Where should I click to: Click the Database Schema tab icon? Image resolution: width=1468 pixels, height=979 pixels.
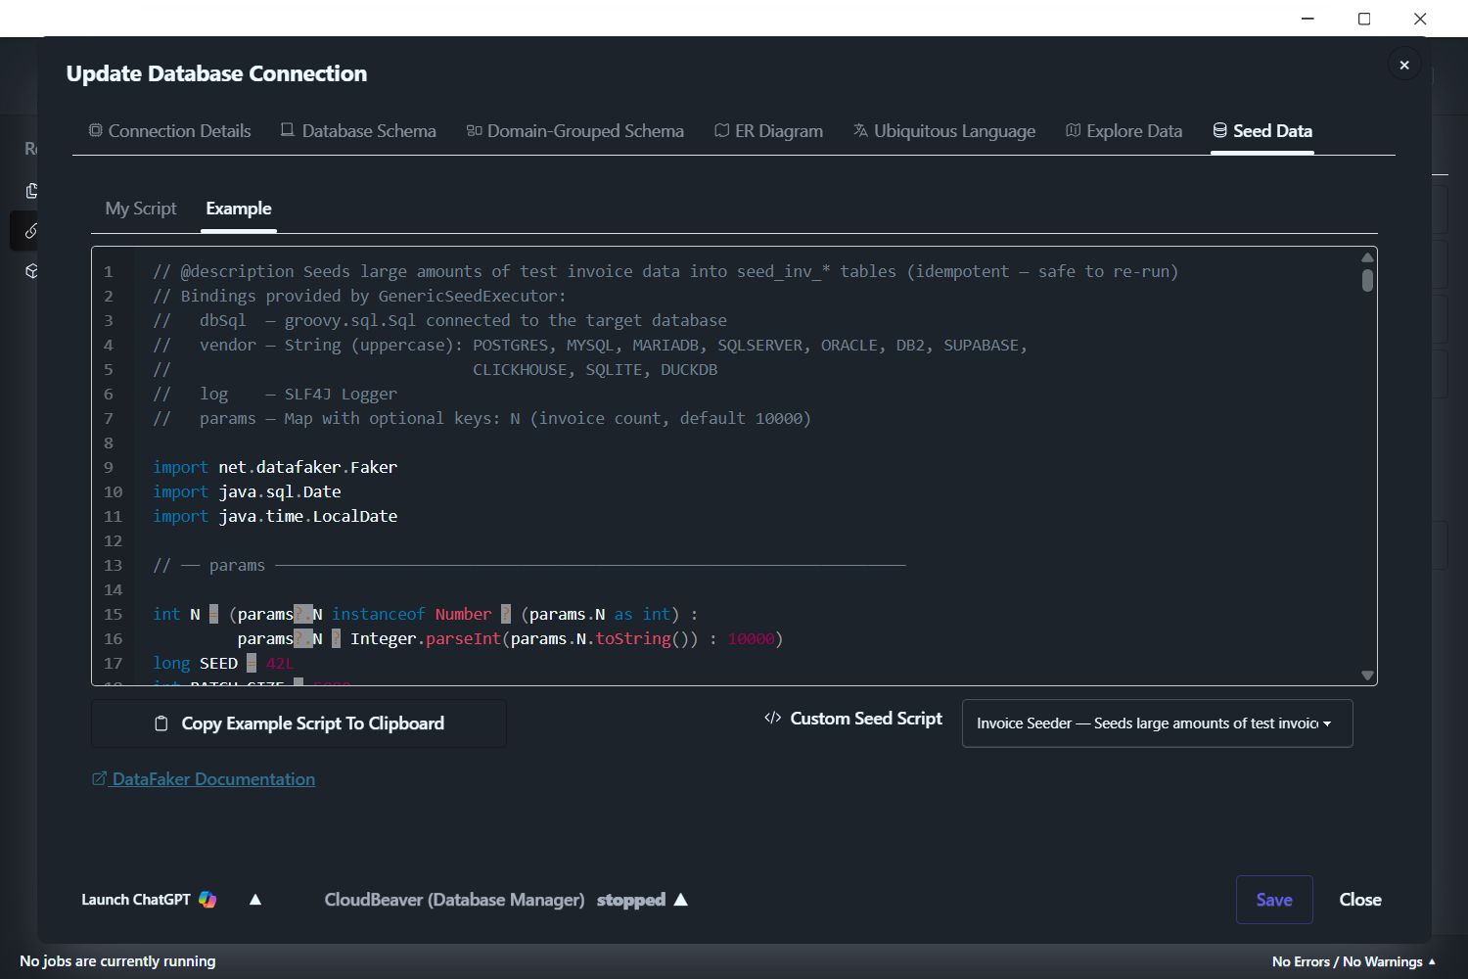click(288, 130)
